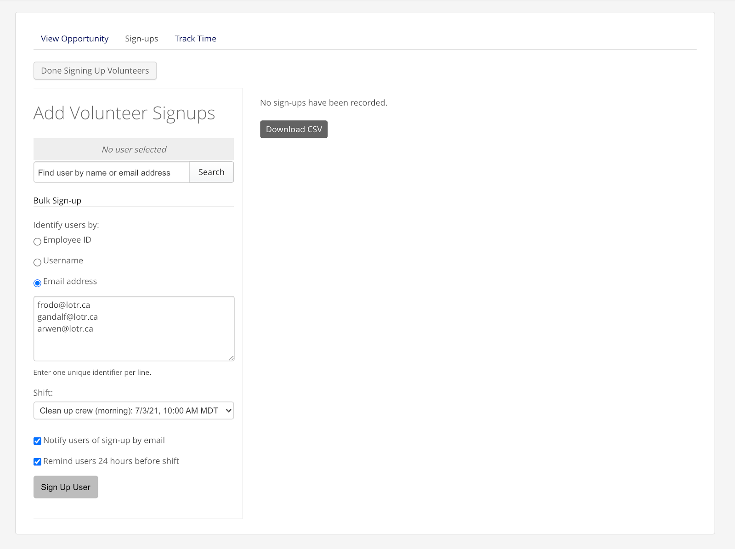Click the textarea resize handle corner
This screenshot has height=549, width=735.
pos(231,358)
